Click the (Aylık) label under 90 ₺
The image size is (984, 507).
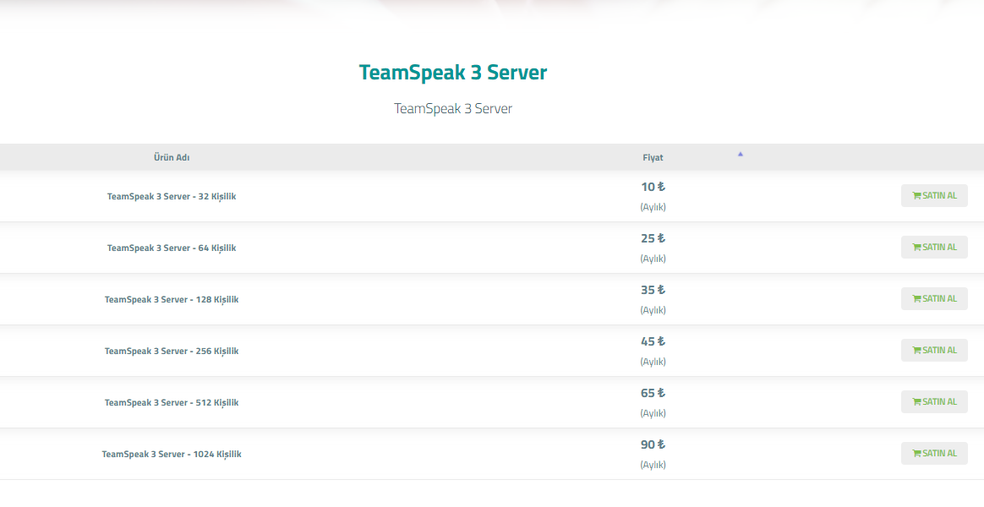point(653,465)
